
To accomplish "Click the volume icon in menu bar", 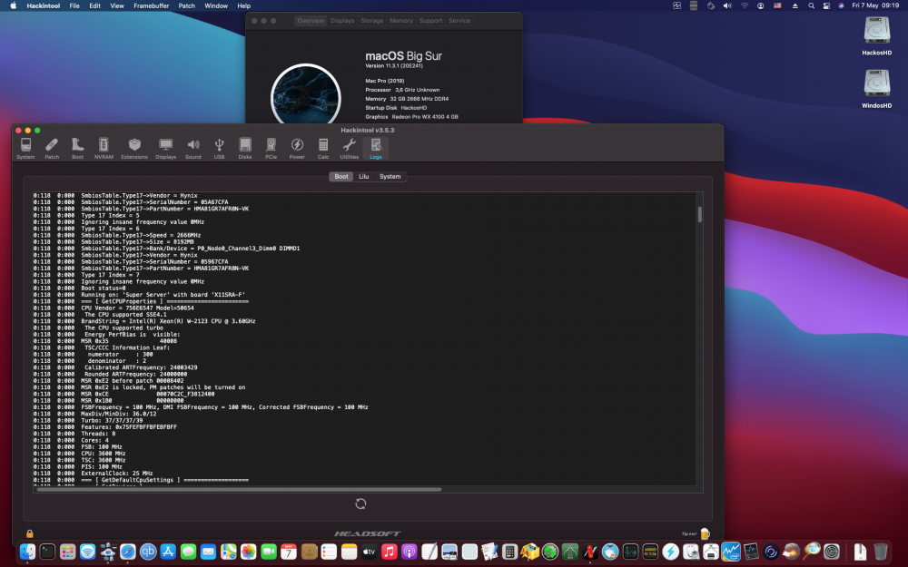I will tap(727, 5).
